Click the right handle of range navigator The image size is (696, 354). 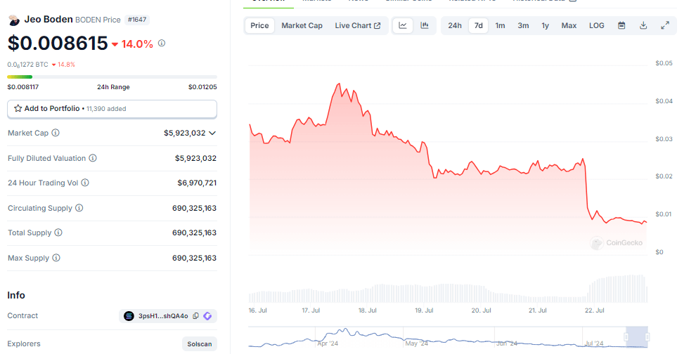pos(647,337)
